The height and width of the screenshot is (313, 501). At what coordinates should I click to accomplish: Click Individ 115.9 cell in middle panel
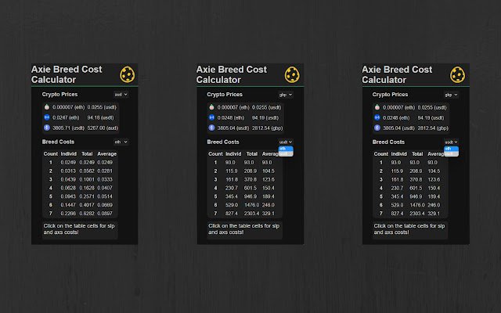click(232, 171)
